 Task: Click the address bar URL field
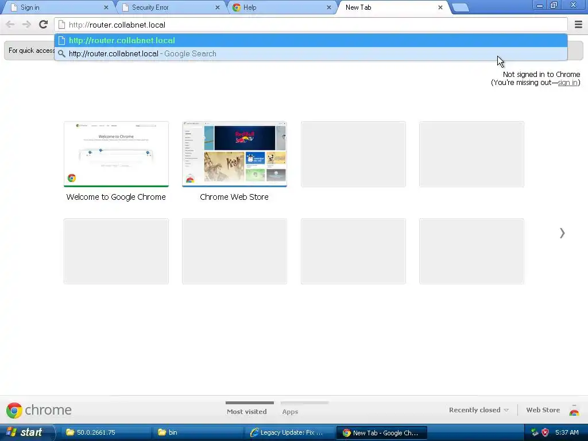pos(311,25)
